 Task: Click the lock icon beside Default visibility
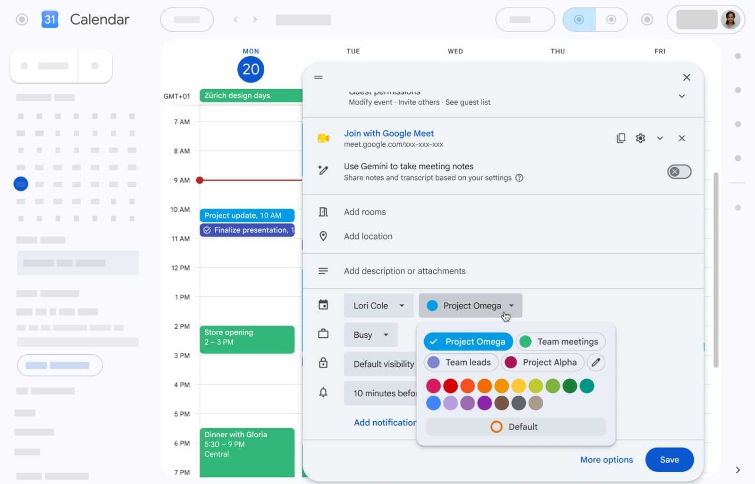[323, 363]
